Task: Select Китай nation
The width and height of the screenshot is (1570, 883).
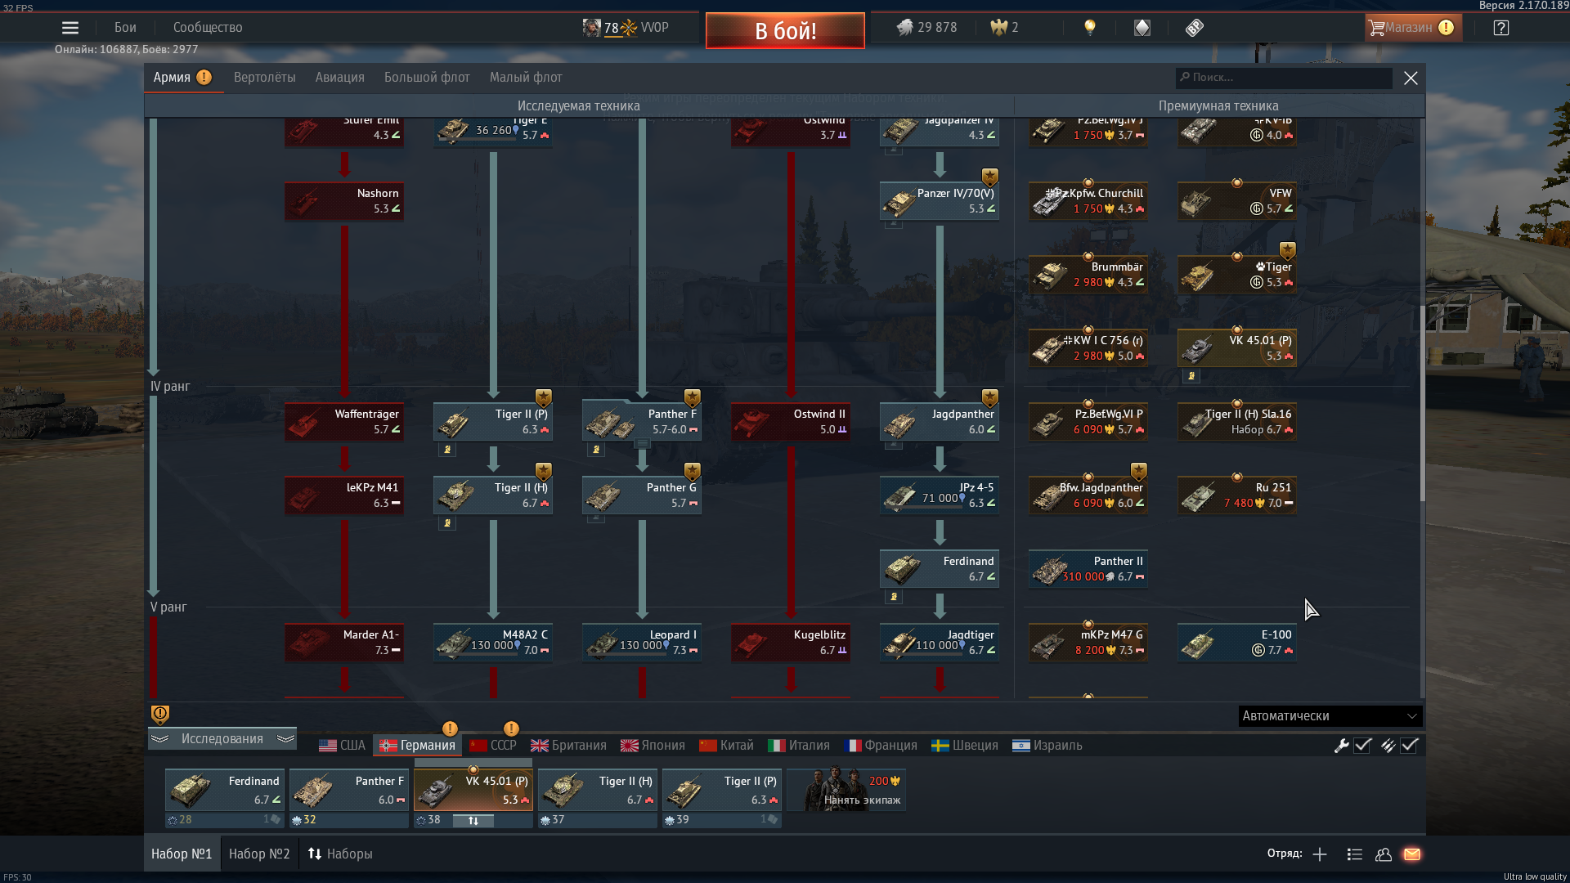Action: [726, 746]
